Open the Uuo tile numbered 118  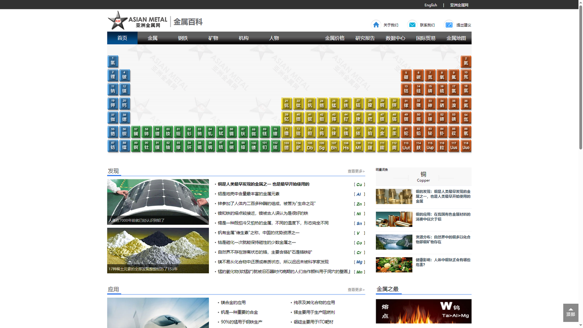pyautogui.click(x=466, y=146)
